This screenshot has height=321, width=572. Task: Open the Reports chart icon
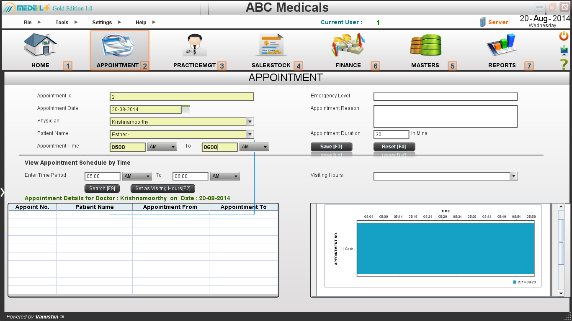pyautogui.click(x=502, y=45)
